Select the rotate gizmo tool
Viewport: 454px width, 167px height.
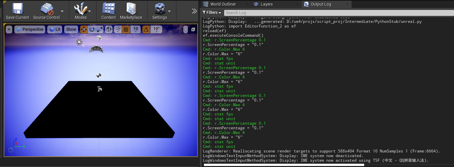(92, 29)
